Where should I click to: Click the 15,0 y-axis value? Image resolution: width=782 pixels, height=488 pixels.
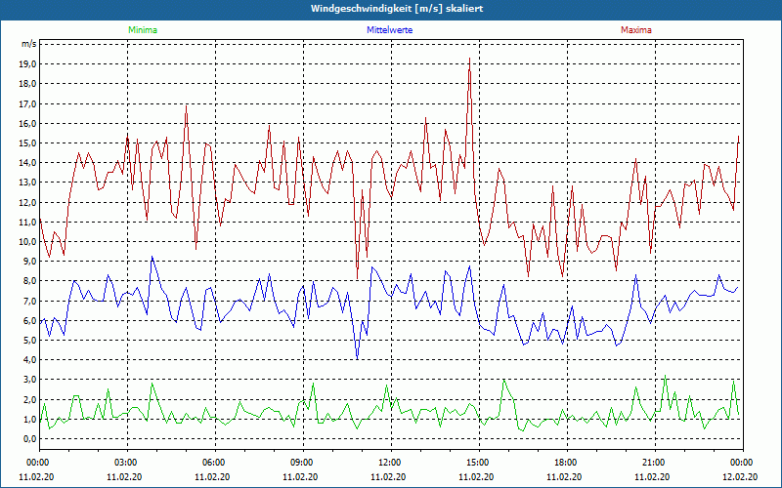point(28,142)
